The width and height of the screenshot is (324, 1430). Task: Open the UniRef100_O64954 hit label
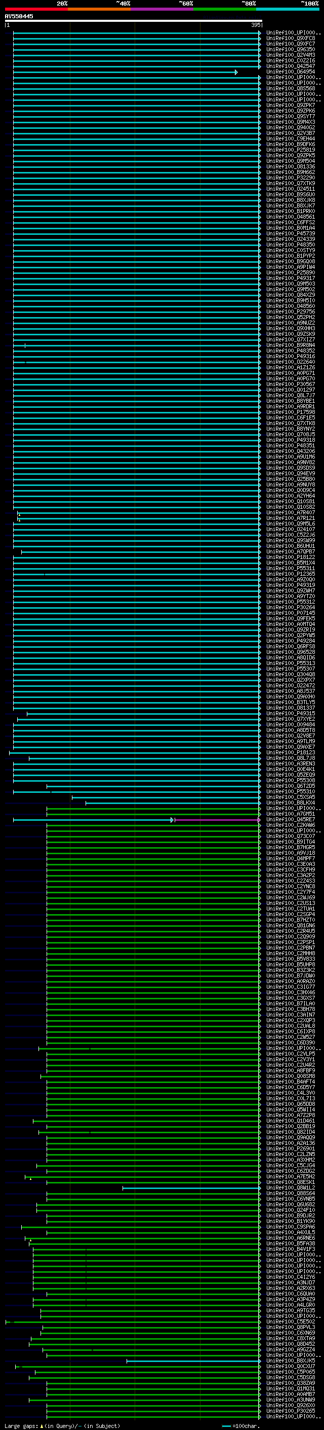point(291,72)
